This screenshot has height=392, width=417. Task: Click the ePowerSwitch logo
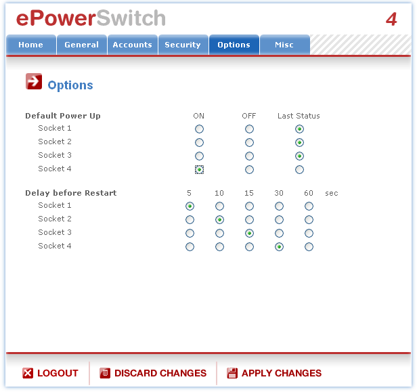click(91, 18)
